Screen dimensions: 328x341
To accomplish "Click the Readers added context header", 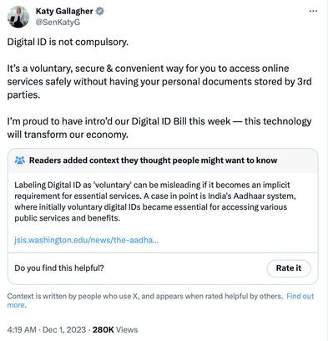I will 153,160.
